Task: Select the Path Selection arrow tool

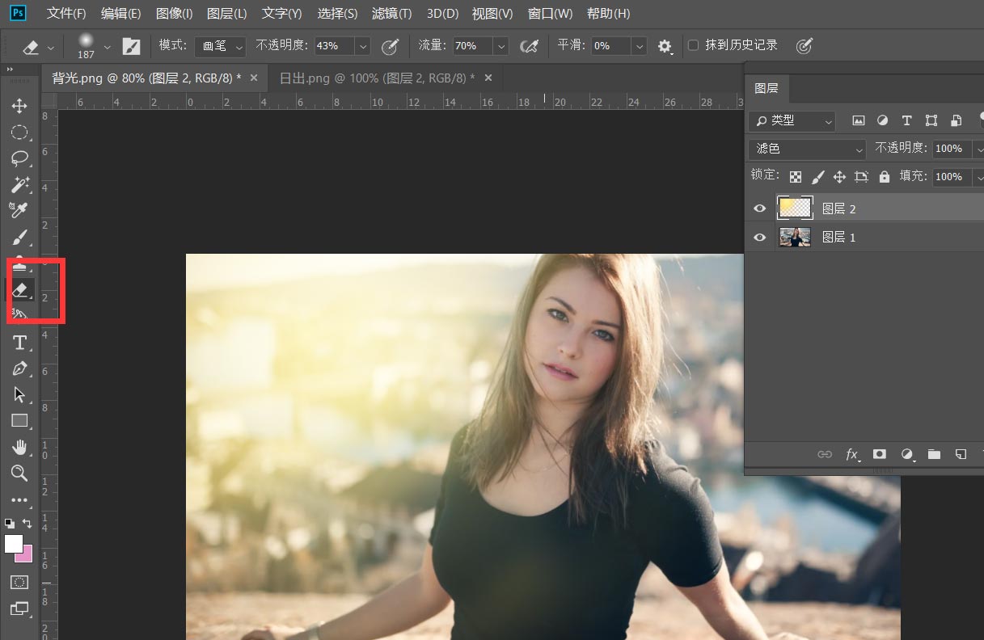Action: point(19,395)
